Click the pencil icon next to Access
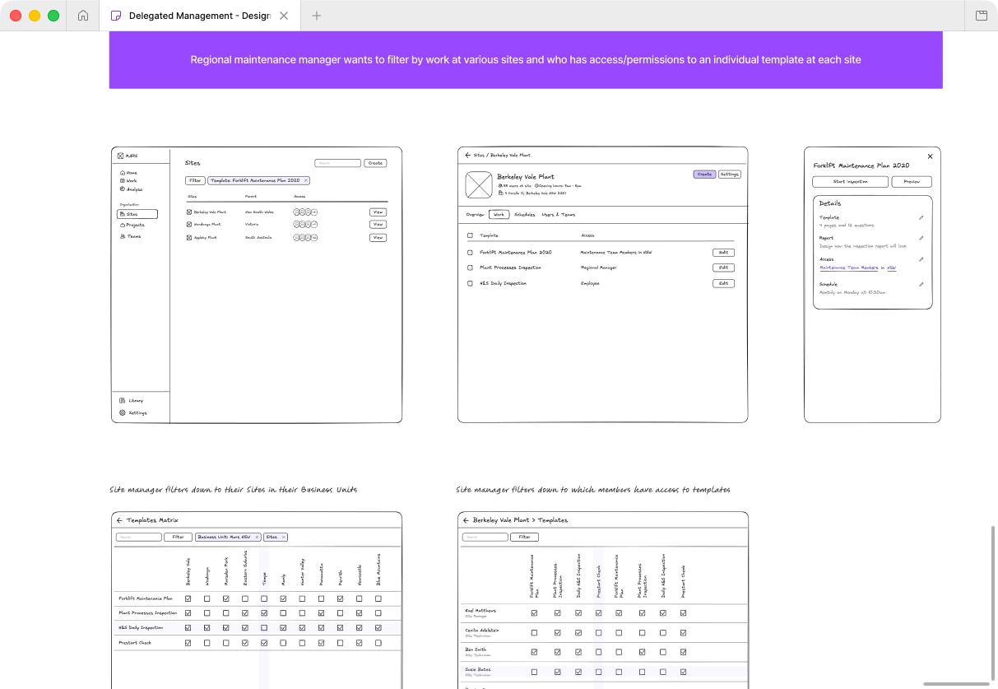Viewport: 998px width, 689px height. click(921, 259)
